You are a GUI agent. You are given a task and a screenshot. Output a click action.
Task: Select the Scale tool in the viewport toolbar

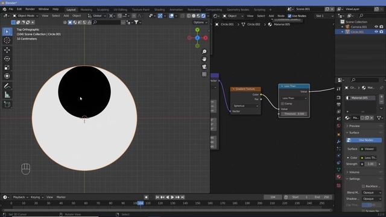click(x=7, y=68)
